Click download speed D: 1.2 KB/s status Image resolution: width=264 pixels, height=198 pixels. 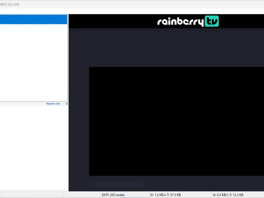(166, 195)
